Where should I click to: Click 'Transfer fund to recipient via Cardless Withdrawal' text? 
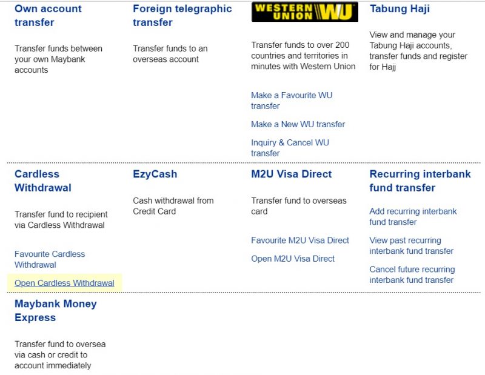[x=61, y=220]
